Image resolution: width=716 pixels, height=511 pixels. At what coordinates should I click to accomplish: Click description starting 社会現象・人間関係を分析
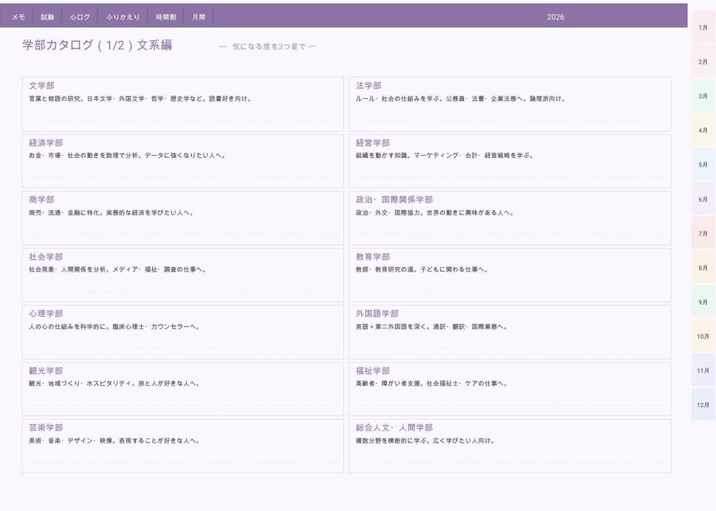coord(117,269)
